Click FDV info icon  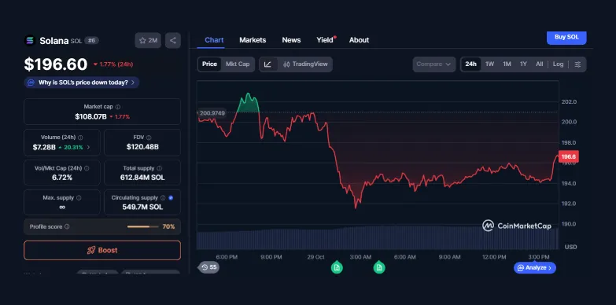pyautogui.click(x=149, y=138)
